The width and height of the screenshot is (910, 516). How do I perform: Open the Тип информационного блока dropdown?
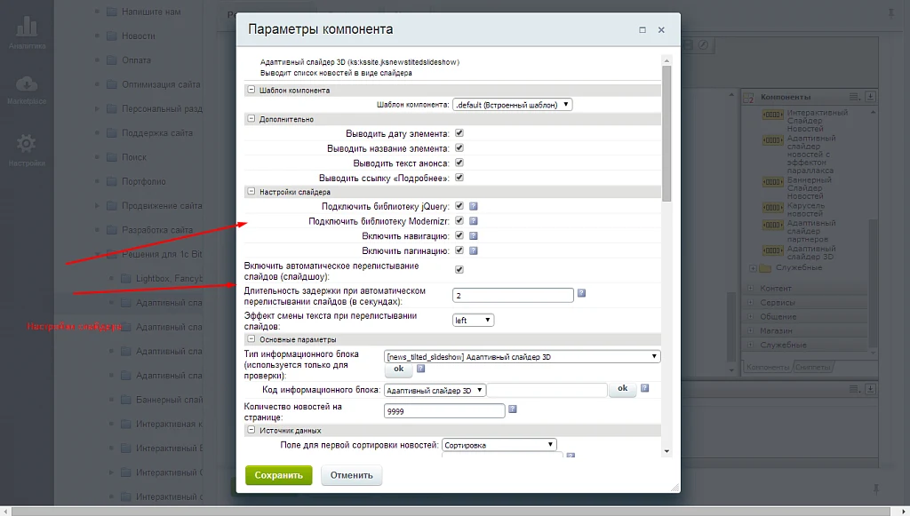coord(523,356)
